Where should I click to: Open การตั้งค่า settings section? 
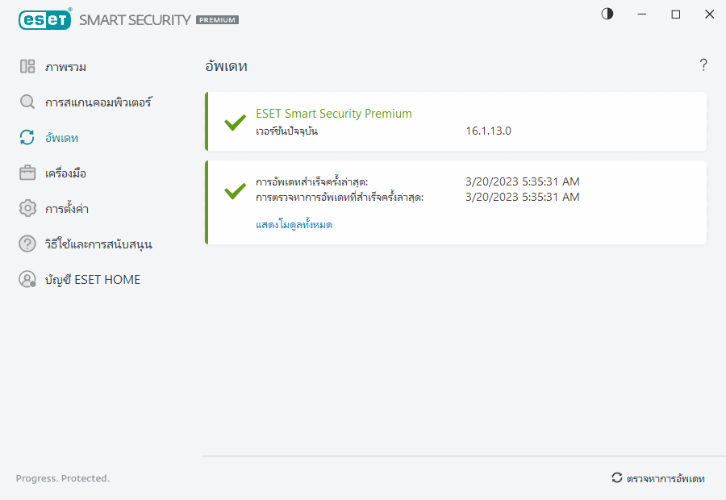point(67,209)
